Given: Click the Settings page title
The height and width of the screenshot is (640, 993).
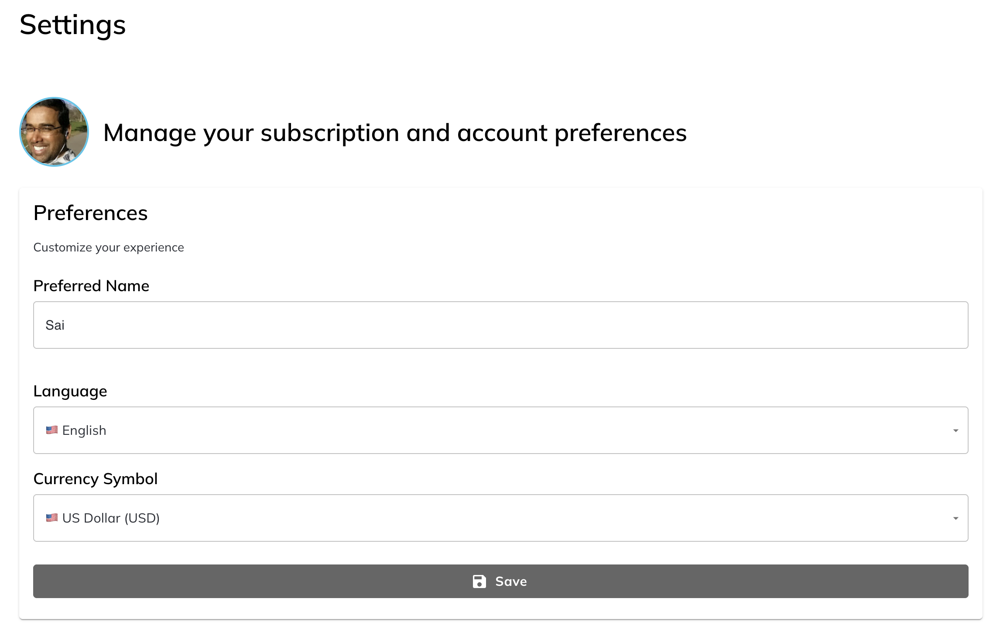Looking at the screenshot, I should coord(73,25).
